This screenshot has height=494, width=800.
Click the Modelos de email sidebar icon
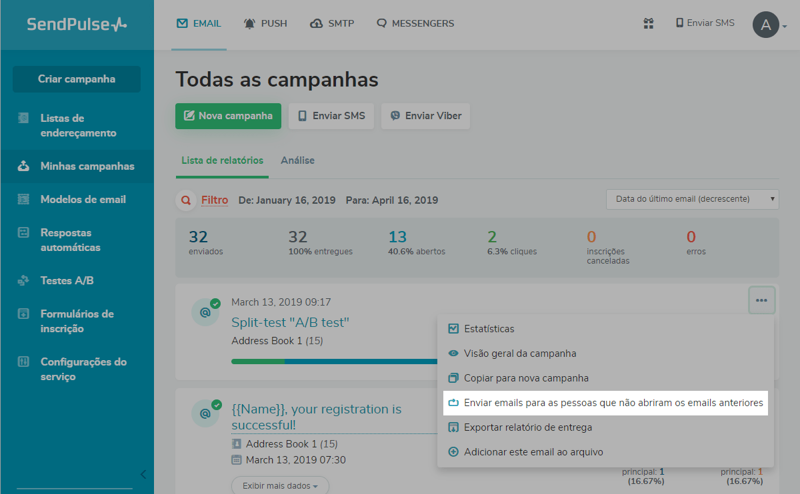tap(23, 200)
